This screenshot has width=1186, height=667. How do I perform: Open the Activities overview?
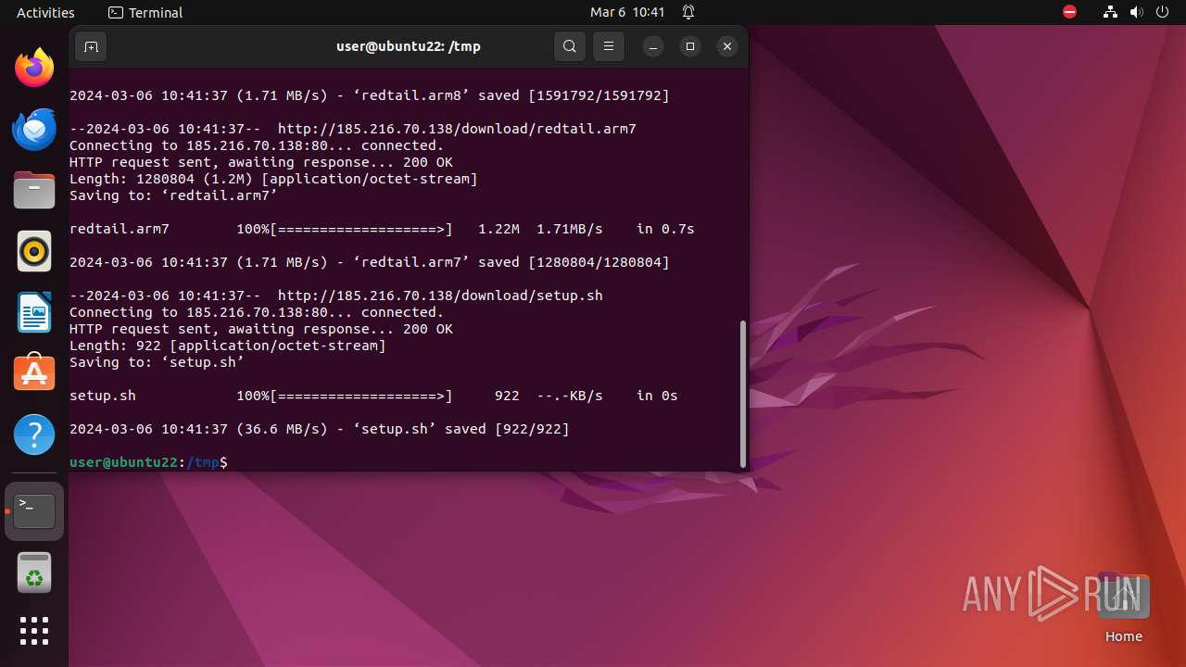[45, 12]
